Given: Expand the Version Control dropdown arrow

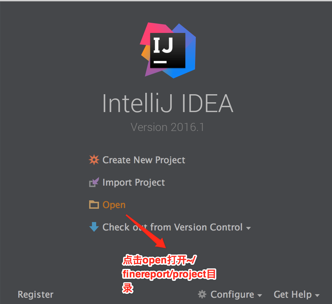Looking at the screenshot, I should (x=248, y=228).
